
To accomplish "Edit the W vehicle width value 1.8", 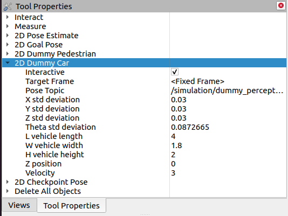I will 228,145.
